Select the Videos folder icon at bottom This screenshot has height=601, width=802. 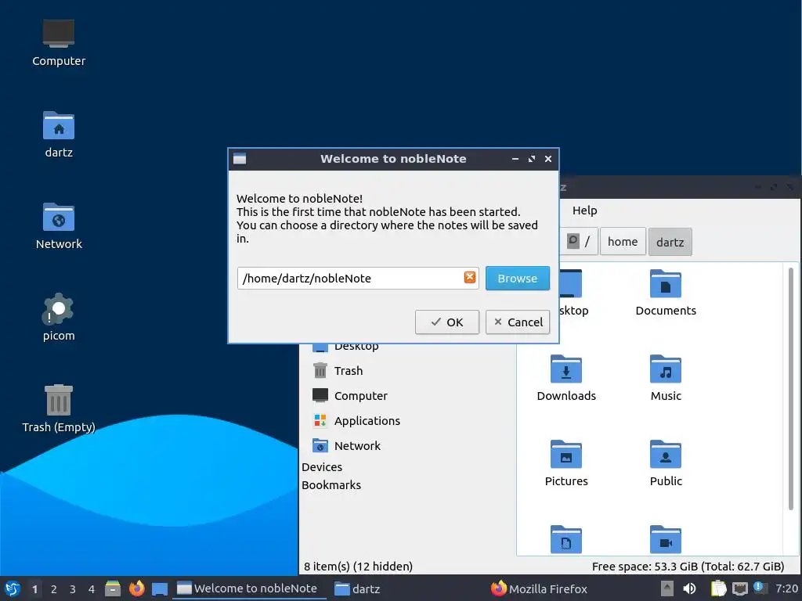click(666, 539)
